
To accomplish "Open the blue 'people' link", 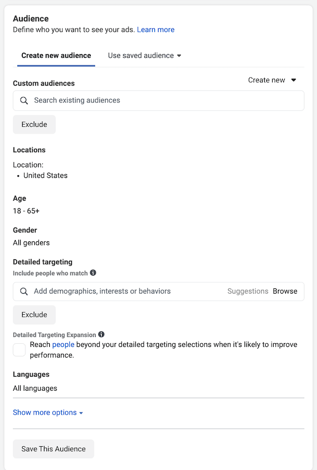I will point(63,345).
